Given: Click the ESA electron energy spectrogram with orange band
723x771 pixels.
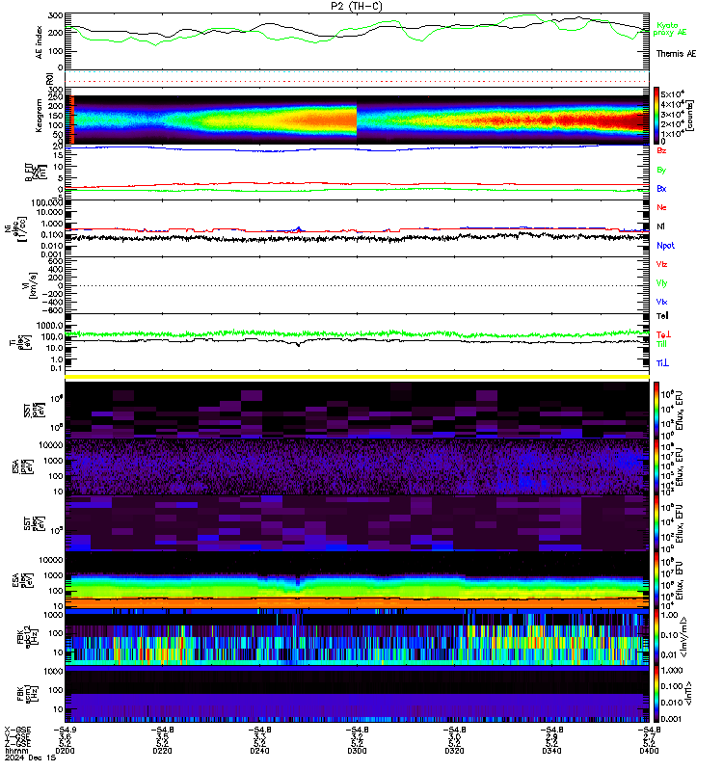Looking at the screenshot, I should click(x=357, y=580).
